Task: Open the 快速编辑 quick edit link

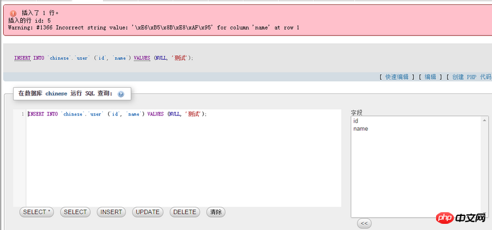Action: click(397, 77)
